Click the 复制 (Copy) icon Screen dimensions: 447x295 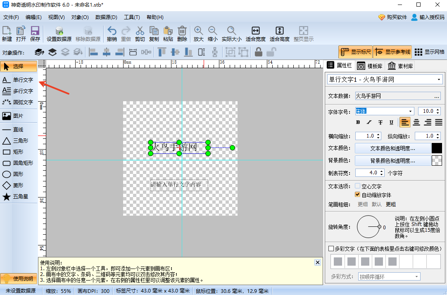pos(154,34)
